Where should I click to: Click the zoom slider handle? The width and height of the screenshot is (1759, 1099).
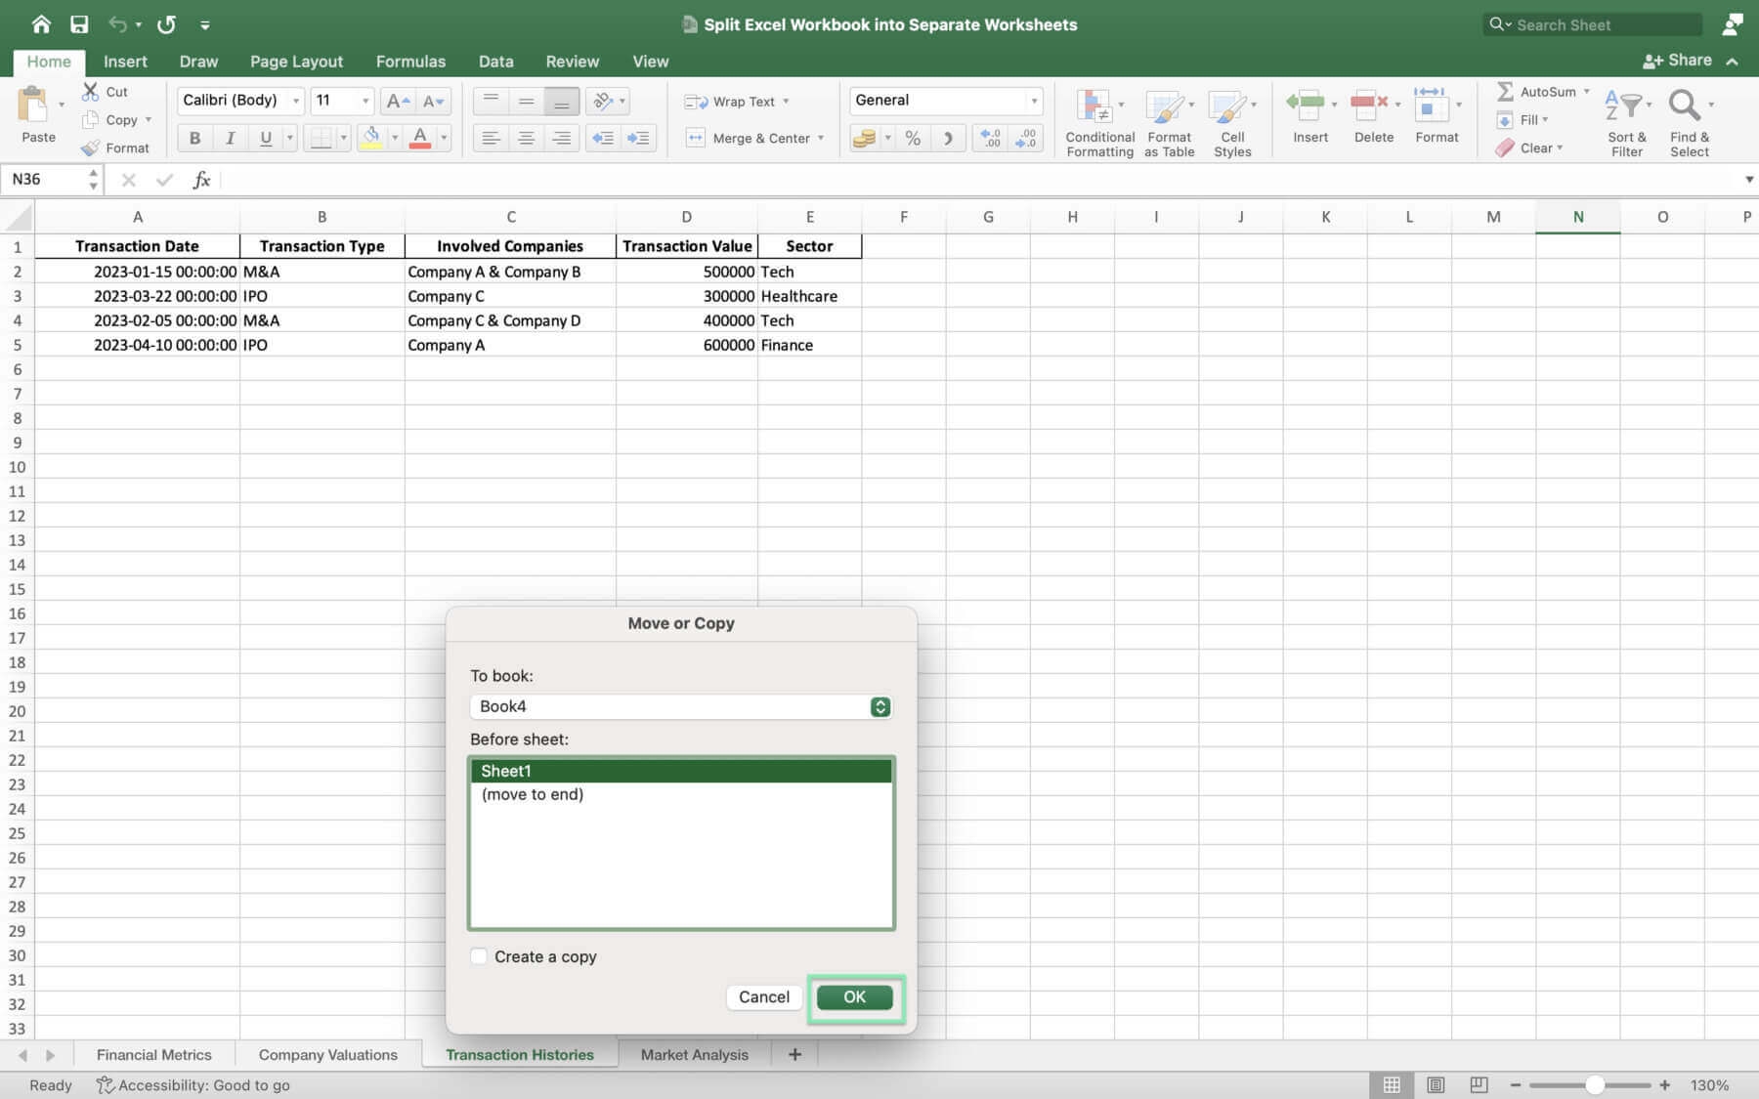tap(1595, 1085)
